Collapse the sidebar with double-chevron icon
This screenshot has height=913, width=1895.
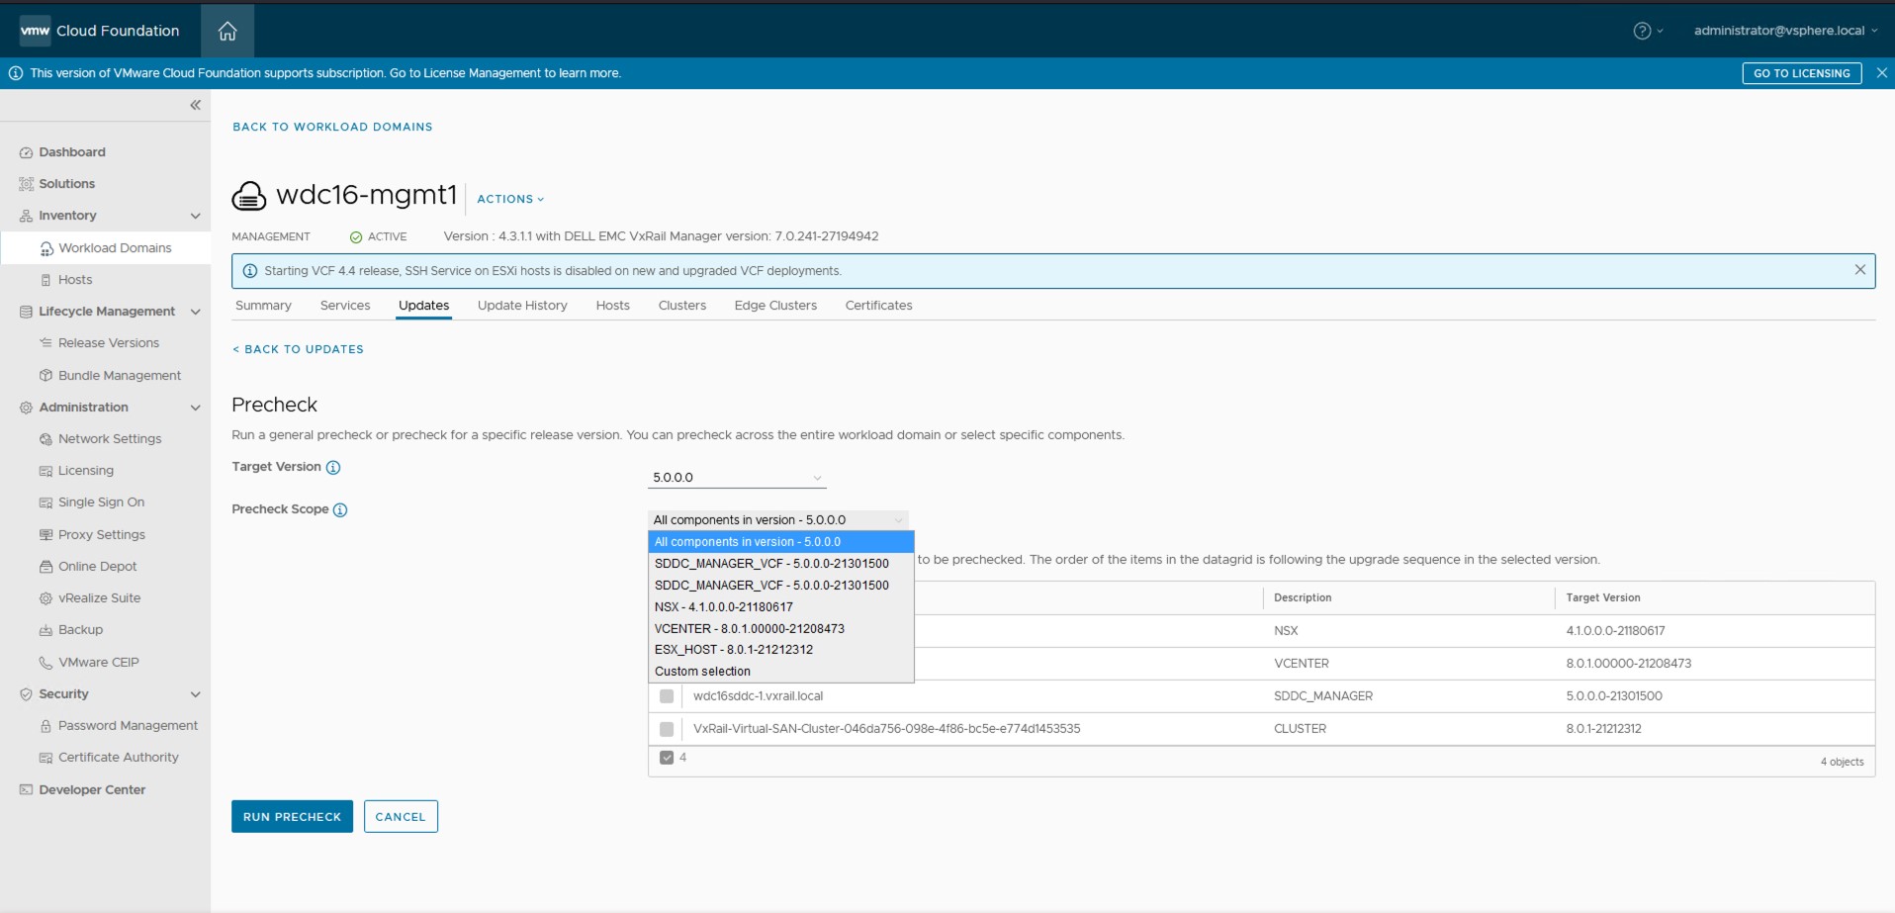(195, 105)
